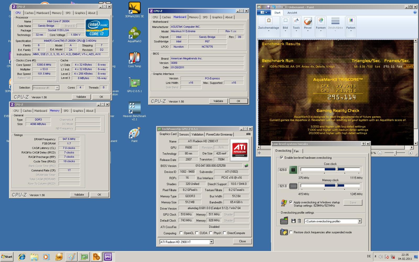Open Windows Media Player taskbar icon
Image resolution: width=419 pixels, height=262 pixels.
(x=46, y=257)
